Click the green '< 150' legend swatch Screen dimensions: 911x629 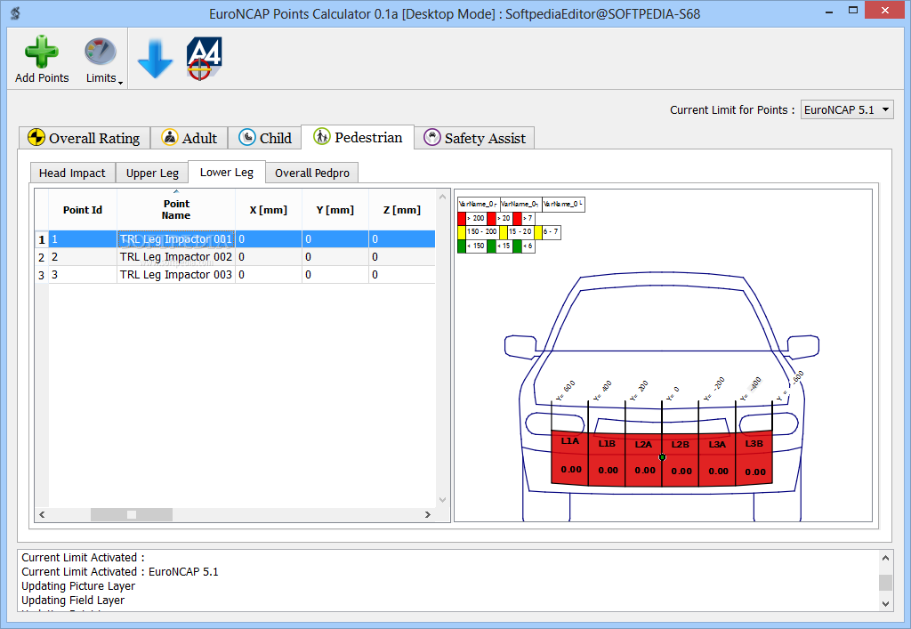click(462, 246)
